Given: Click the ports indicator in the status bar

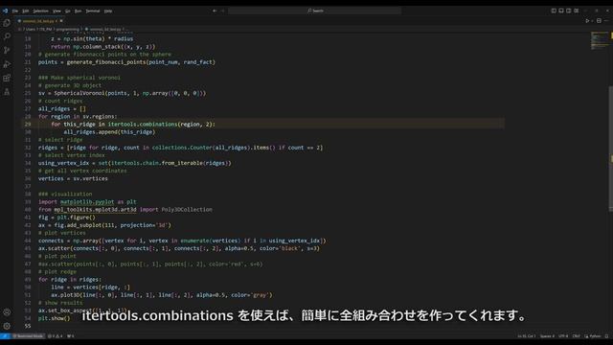Looking at the screenshot, I should (70, 336).
